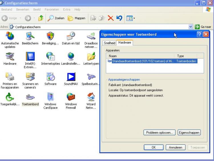Click the Naam column header
The height and width of the screenshot is (161, 214).
point(140,56)
